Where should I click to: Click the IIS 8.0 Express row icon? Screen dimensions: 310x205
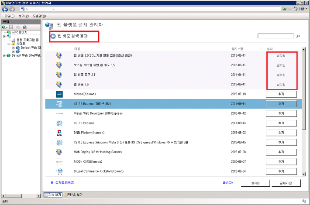coord(59,142)
